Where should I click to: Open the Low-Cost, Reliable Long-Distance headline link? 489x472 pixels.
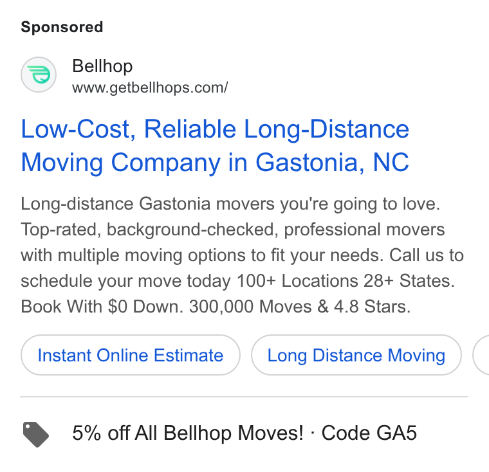(215, 129)
